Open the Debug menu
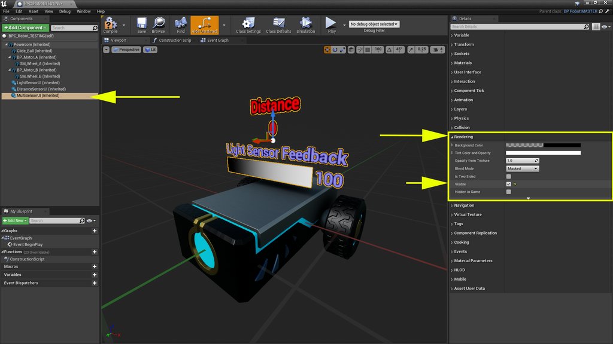This screenshot has width=613, height=344. coord(65,11)
